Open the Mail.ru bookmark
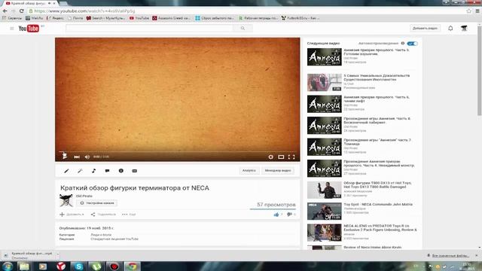The image size is (482, 271). 34,18
